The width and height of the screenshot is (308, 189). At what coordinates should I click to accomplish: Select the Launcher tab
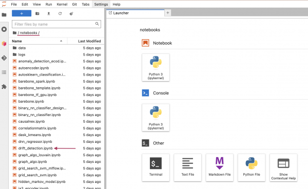pyautogui.click(x=136, y=13)
